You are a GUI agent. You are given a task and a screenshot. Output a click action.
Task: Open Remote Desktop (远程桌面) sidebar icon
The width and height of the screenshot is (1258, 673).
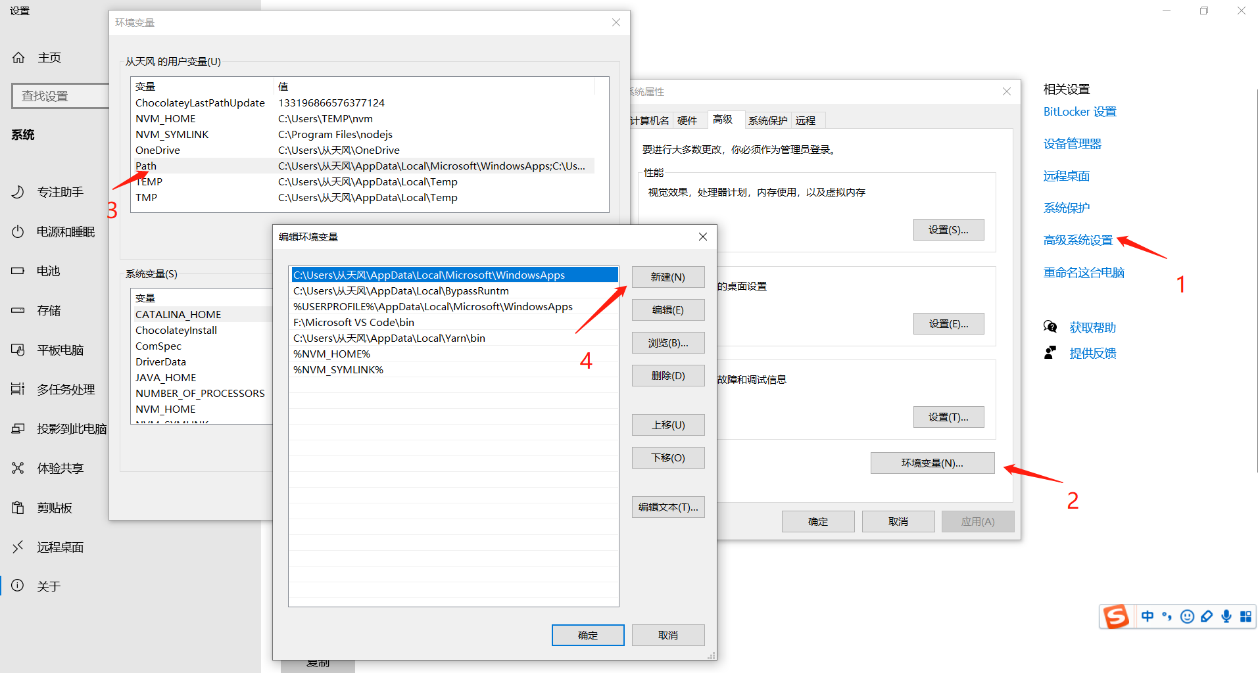(18, 547)
